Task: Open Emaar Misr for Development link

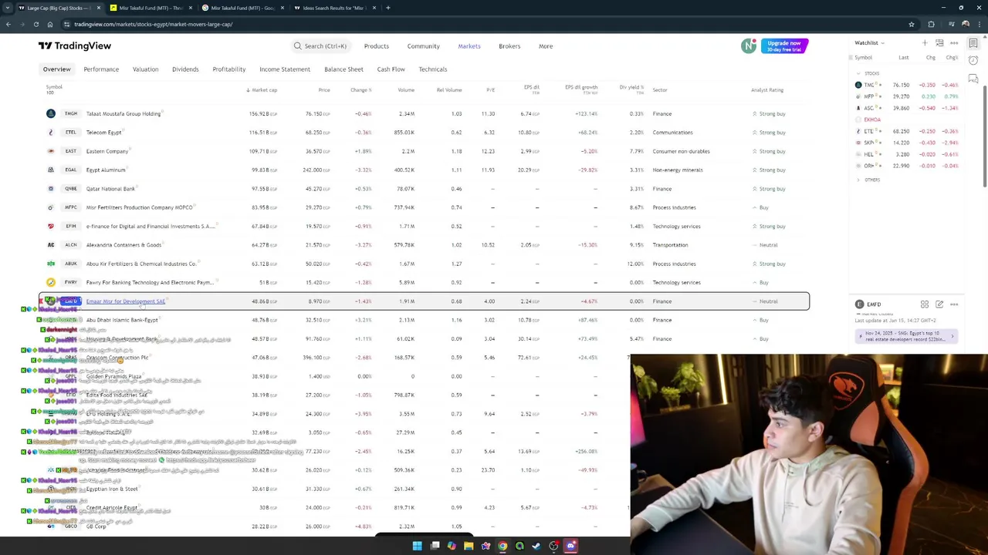Action: coord(126,301)
